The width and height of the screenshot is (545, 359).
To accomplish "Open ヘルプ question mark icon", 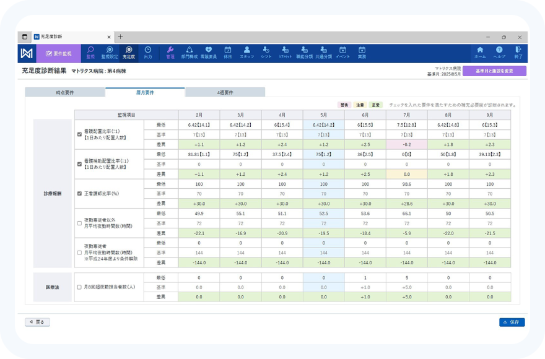I will (499, 53).
